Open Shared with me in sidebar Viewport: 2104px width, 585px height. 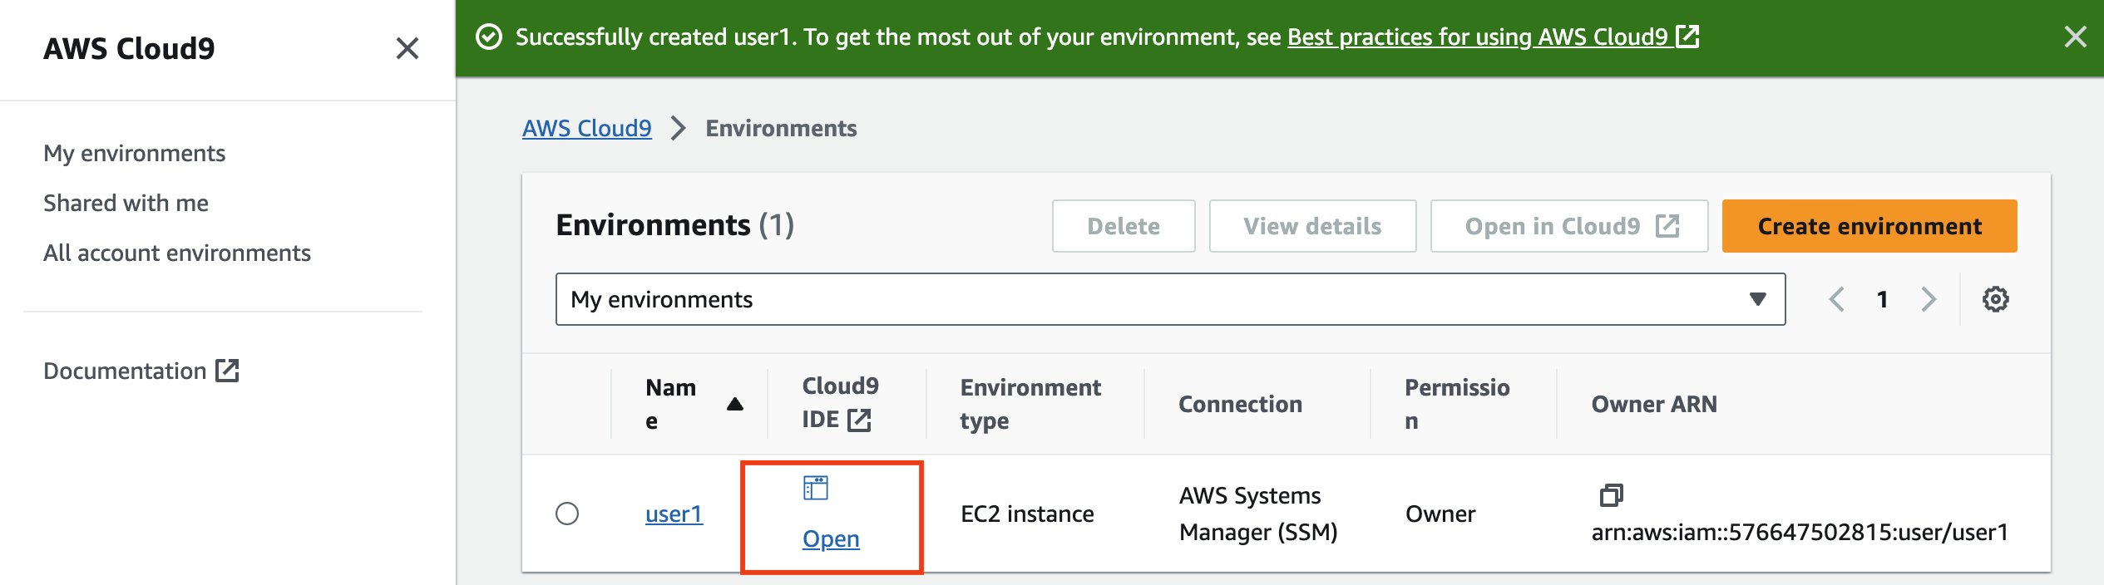[x=126, y=204]
